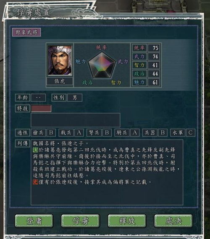Click the 武力 stat value 74
Viewport: 210px width, 239px height.
point(154,57)
